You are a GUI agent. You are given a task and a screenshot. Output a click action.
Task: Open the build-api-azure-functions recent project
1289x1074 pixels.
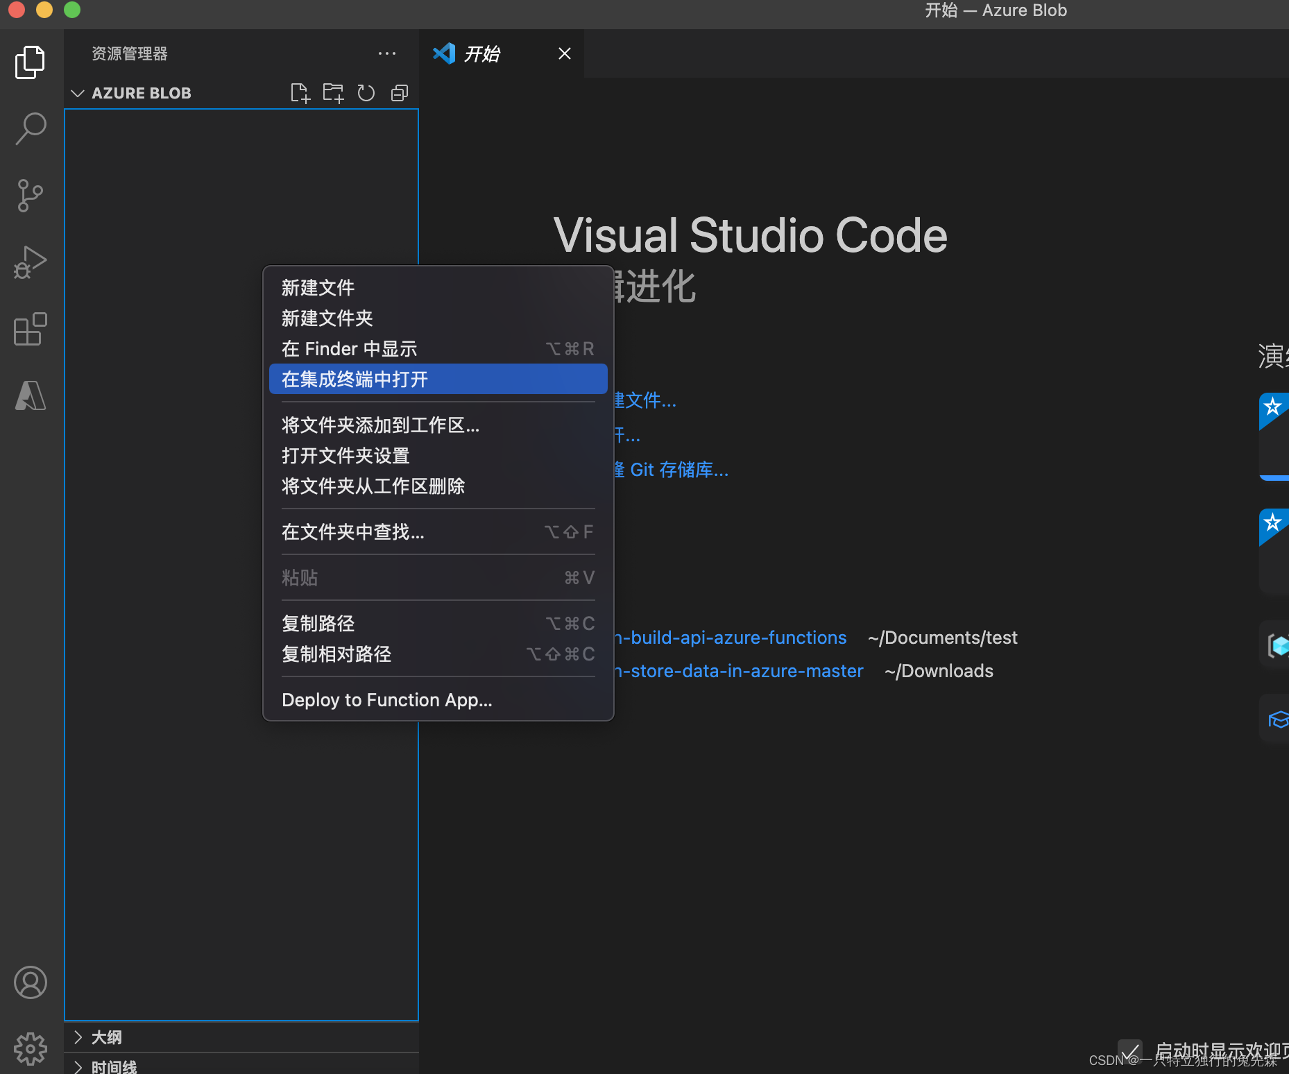click(731, 638)
